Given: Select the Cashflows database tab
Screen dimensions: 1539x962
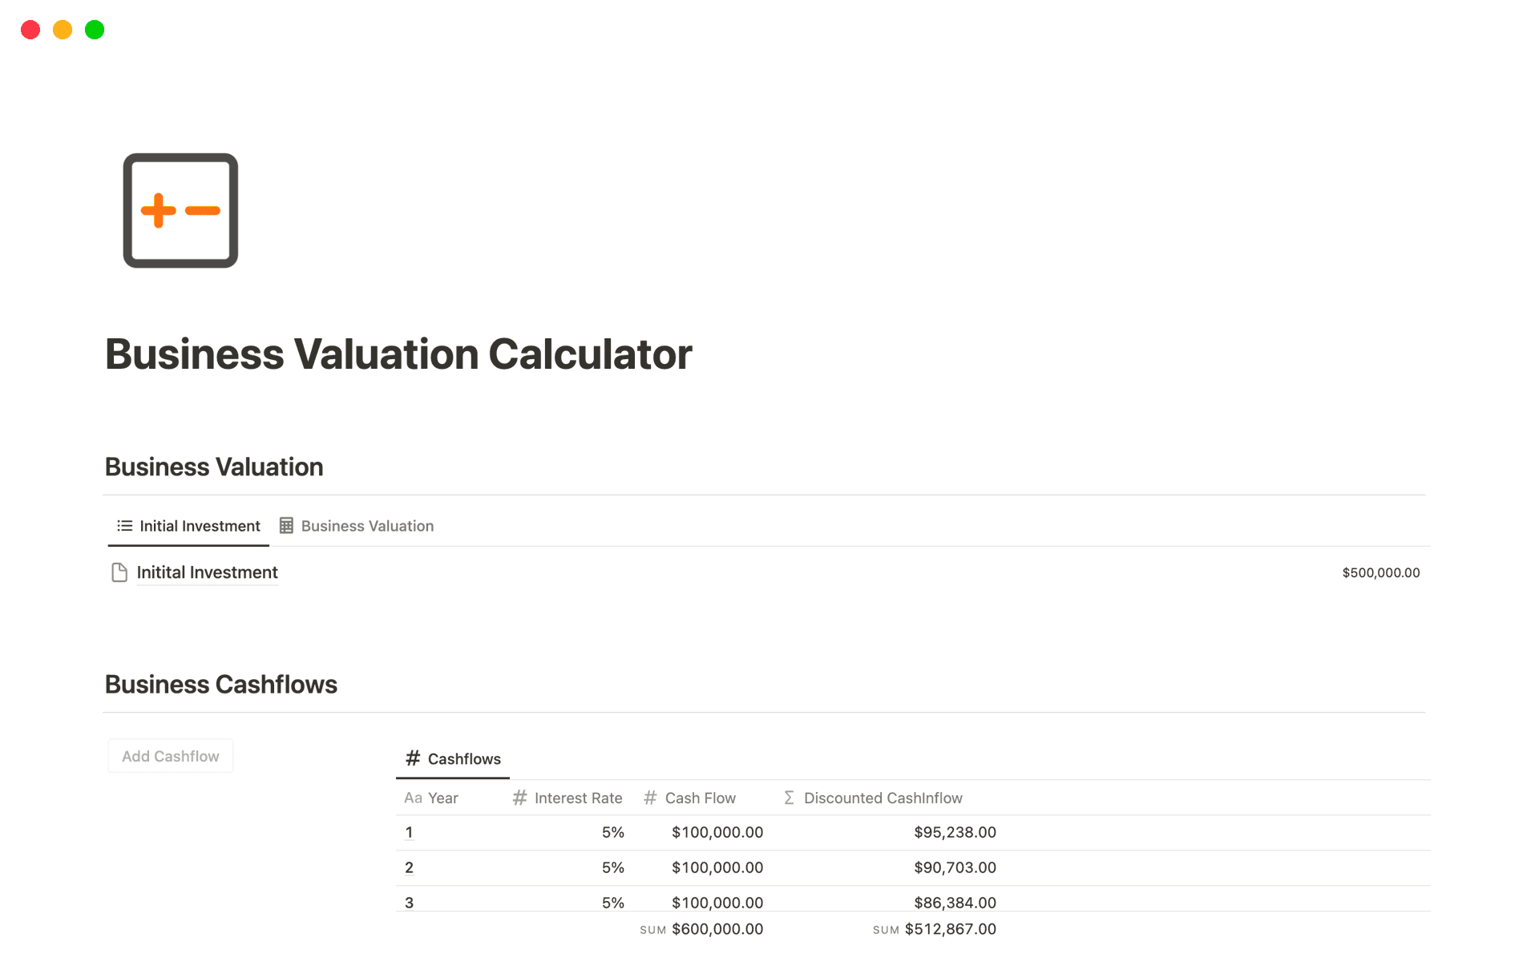Looking at the screenshot, I should [463, 758].
